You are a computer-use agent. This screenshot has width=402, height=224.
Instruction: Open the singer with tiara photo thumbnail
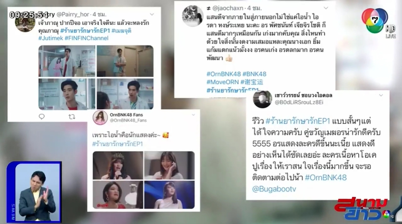click(118, 165)
